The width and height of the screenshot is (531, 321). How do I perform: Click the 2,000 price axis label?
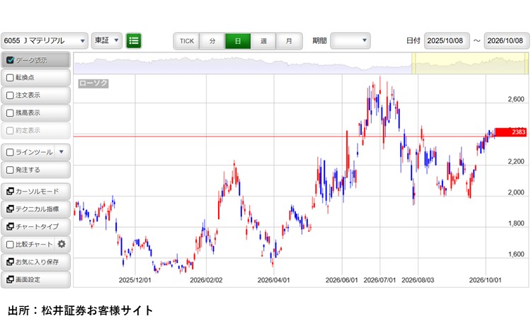[515, 192]
